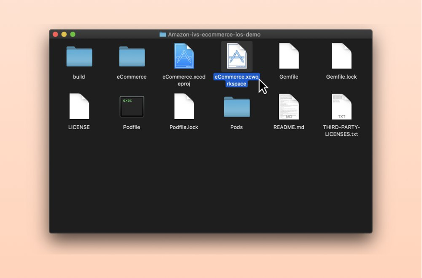
Task: Click the "Gemfile" name label
Action: (289, 77)
